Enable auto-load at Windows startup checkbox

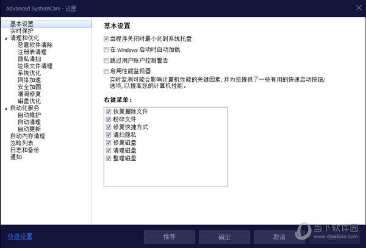(x=106, y=49)
